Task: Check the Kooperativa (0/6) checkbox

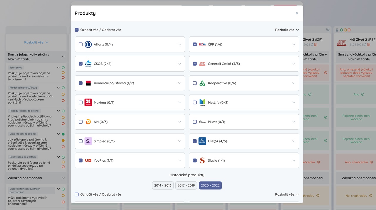Action: [x=194, y=83]
